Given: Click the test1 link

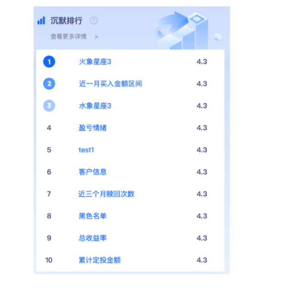Looking at the screenshot, I should 86,150.
